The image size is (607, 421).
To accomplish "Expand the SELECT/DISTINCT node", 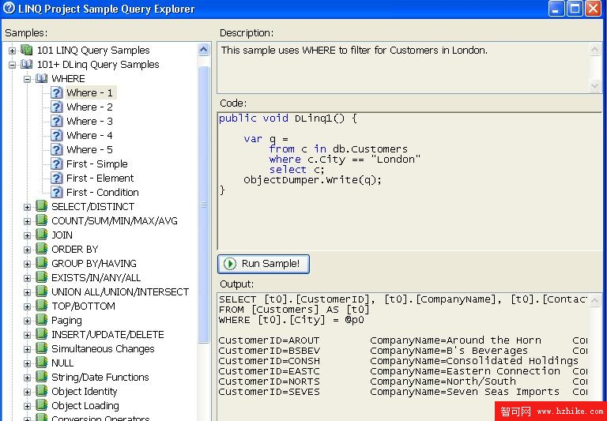I will click(x=27, y=207).
